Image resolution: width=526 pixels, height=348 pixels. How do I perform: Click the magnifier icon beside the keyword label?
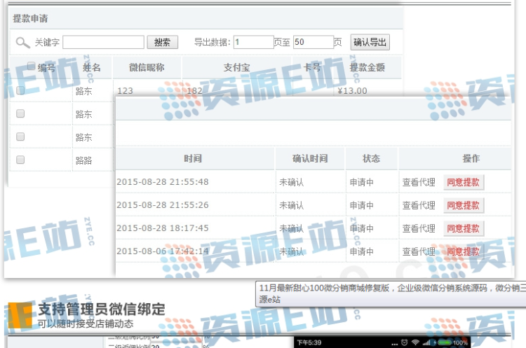(23, 42)
